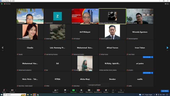Screen dimensions: 170x96
Task: Open more options on ari putro tile
Action: [x=152, y=57]
